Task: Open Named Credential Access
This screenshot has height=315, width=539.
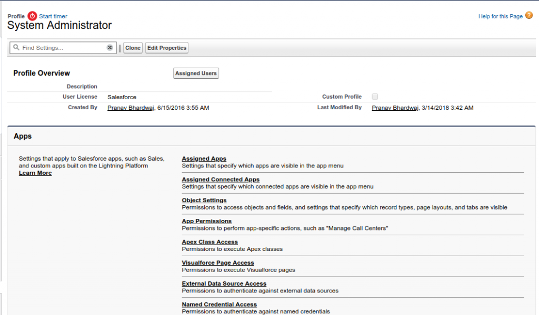Action: pyautogui.click(x=219, y=304)
